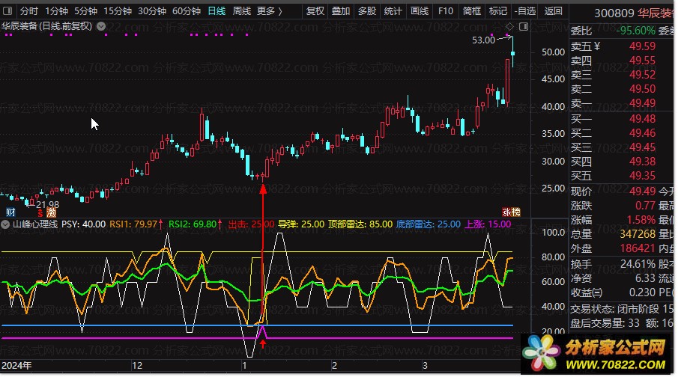
Task: Select the 30分钟 period
Action: point(152,10)
